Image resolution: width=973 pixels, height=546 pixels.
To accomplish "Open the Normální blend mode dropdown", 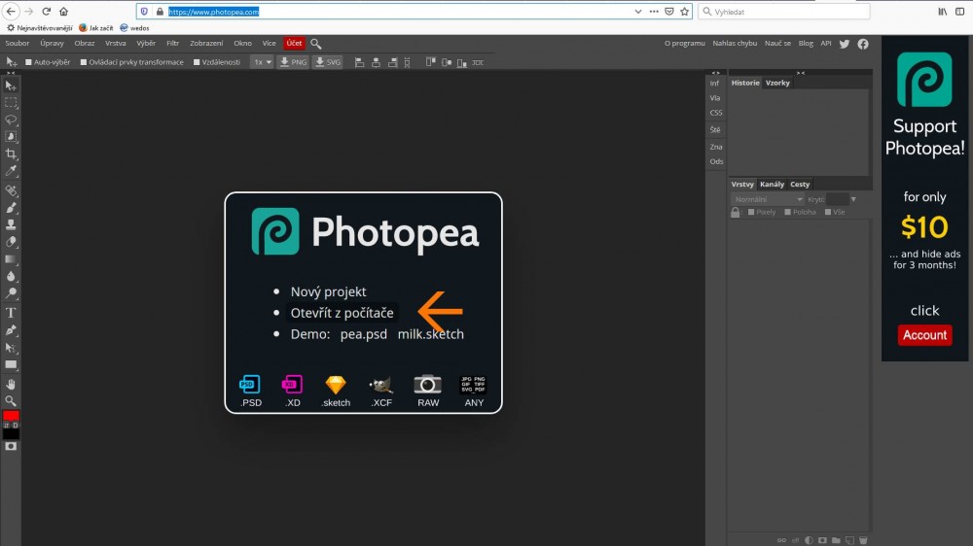I will 768,199.
